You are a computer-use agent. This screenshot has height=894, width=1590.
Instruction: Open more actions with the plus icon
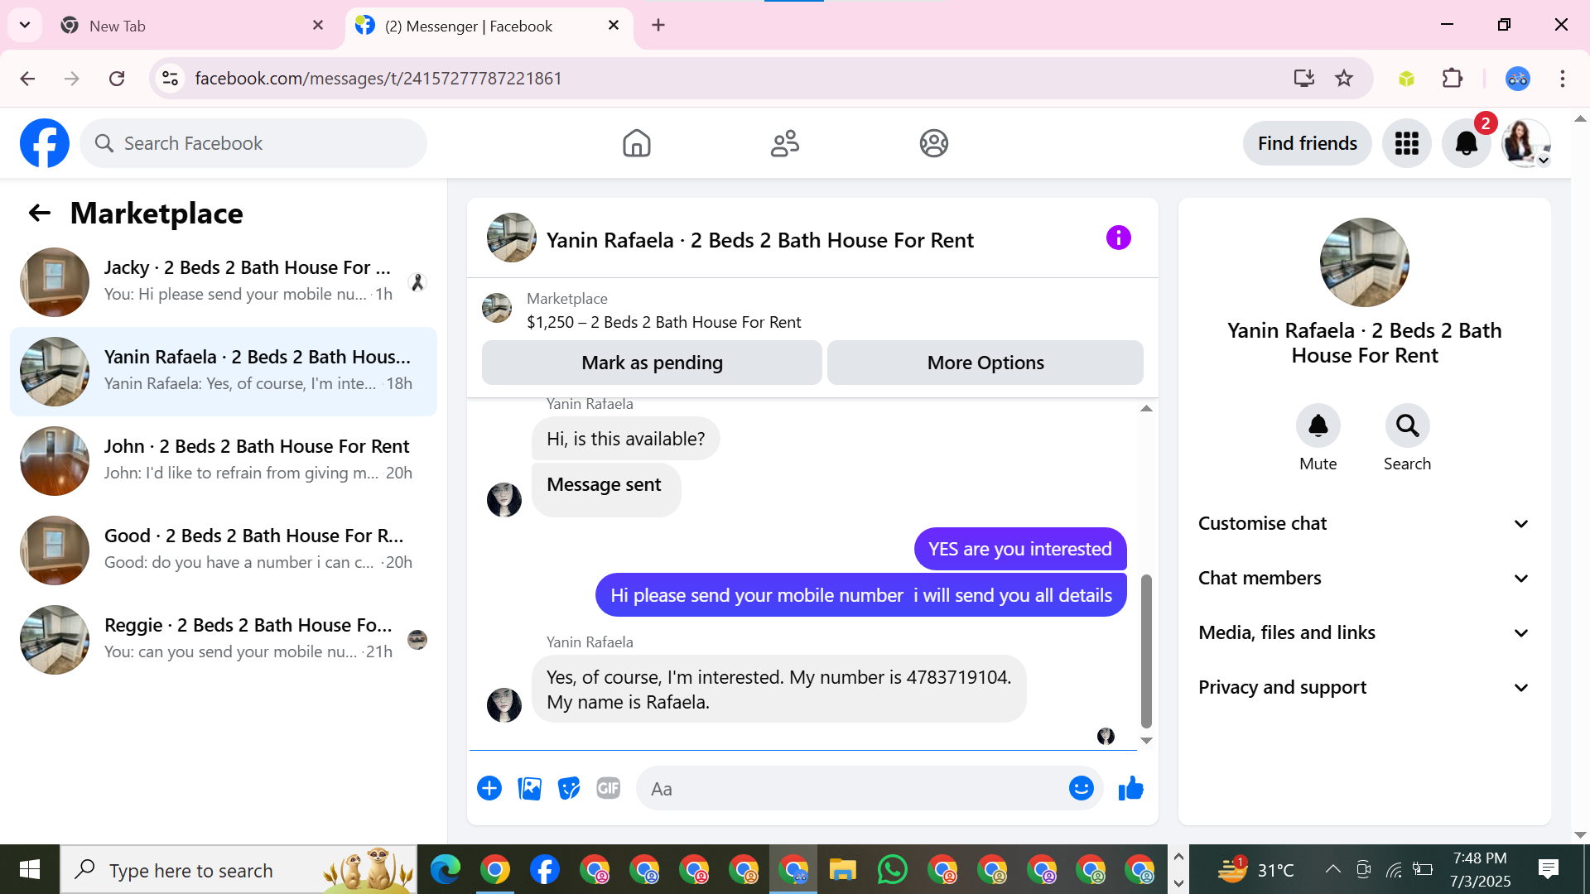(x=489, y=789)
